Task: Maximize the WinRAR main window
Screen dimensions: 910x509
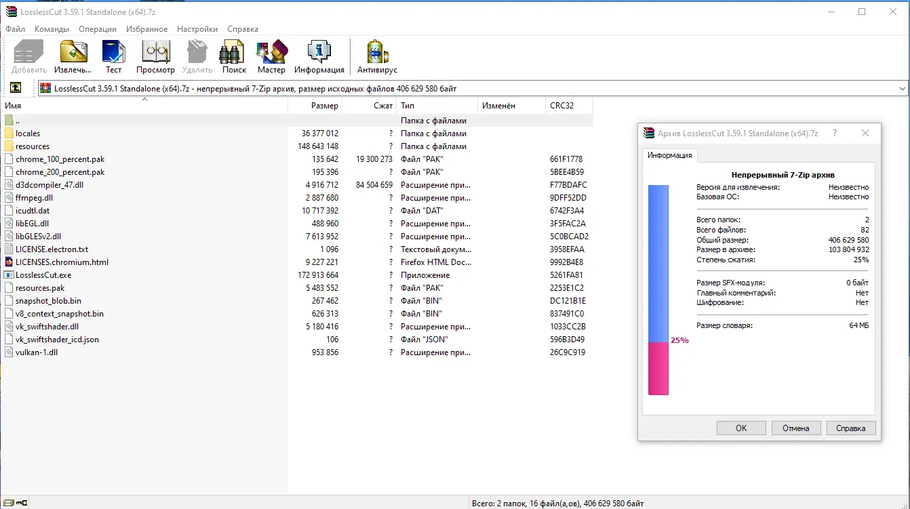Action: (x=862, y=12)
